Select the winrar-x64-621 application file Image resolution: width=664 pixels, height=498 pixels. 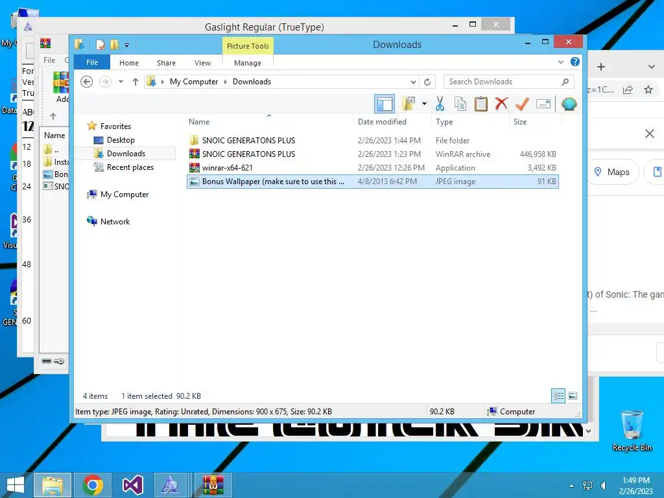point(373,168)
